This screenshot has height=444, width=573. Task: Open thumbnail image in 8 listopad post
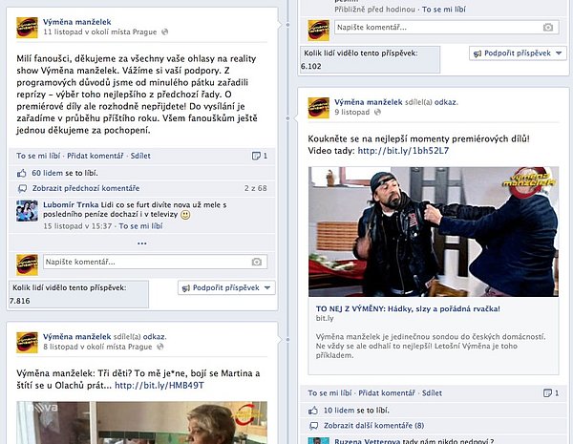pos(141,423)
